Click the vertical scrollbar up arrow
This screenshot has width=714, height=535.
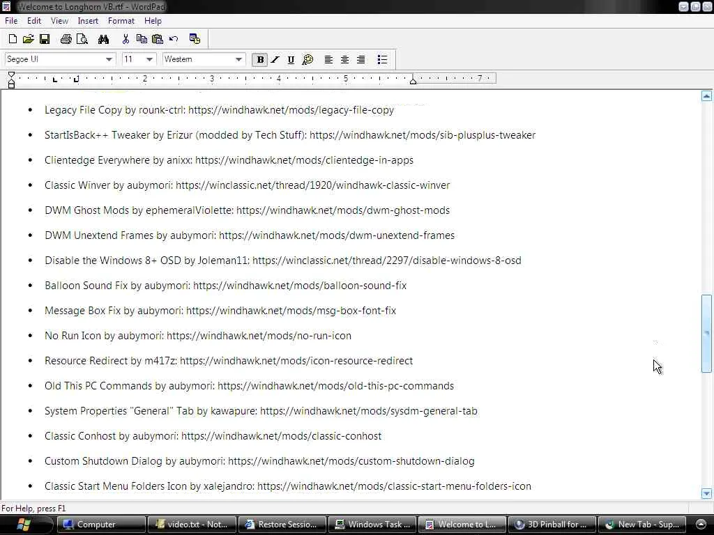tap(706, 96)
